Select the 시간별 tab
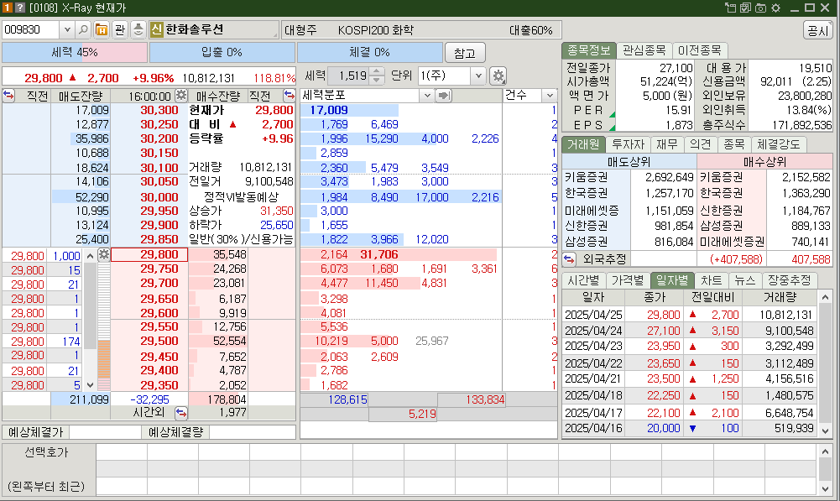 pos(583,280)
